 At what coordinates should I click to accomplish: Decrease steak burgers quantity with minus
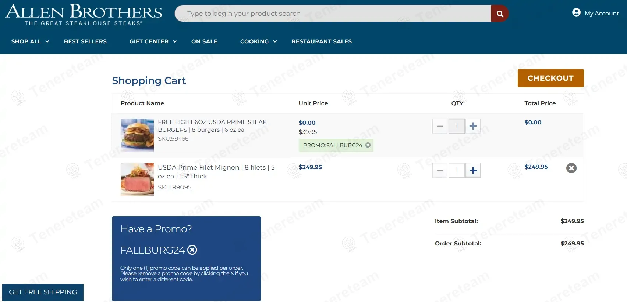pyautogui.click(x=440, y=126)
